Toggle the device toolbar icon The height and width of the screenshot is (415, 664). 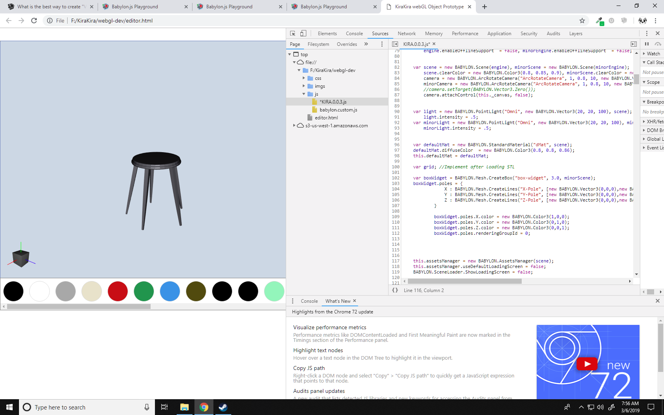(303, 34)
